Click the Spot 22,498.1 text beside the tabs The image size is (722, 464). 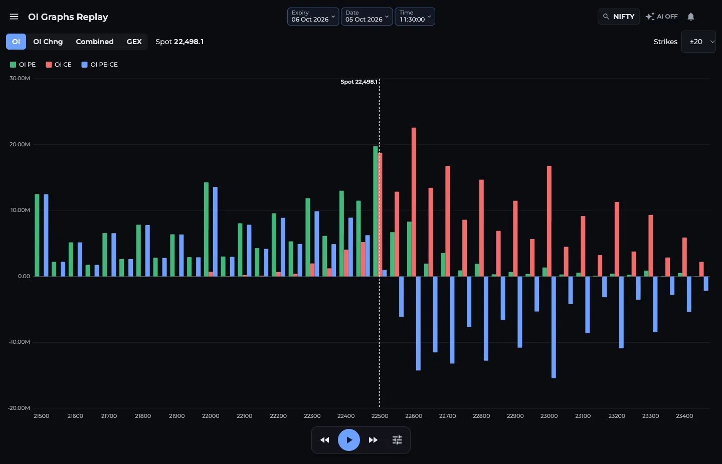179,42
